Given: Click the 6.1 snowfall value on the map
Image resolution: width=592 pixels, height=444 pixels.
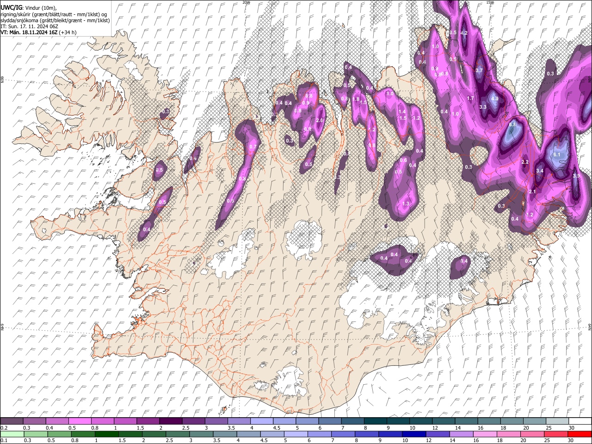Looking at the screenshot, I should pos(557,154).
